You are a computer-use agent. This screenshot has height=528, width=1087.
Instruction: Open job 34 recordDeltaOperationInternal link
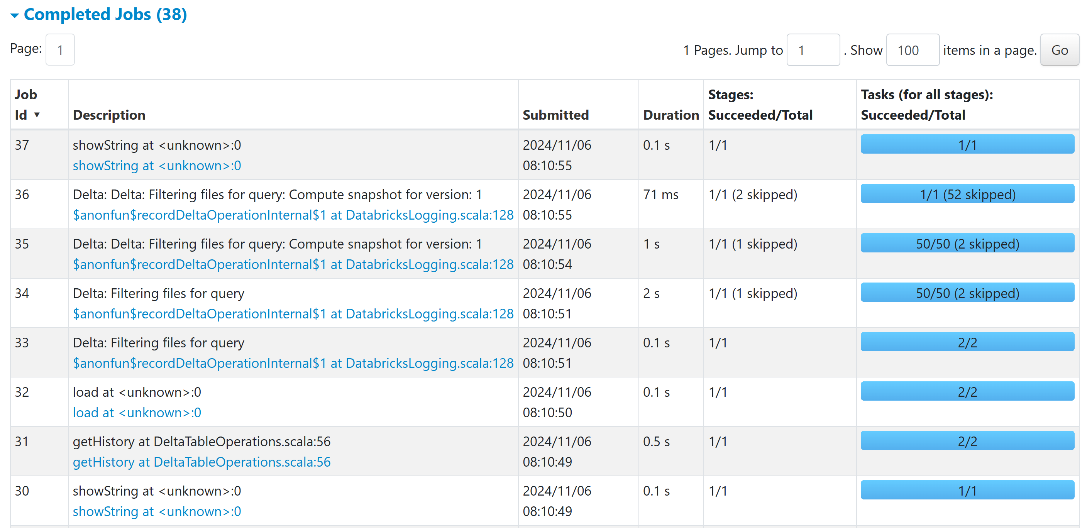point(293,313)
